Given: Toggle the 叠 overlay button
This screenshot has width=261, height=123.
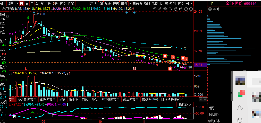Looking at the screenshot, I should pyautogui.click(x=161, y=4).
